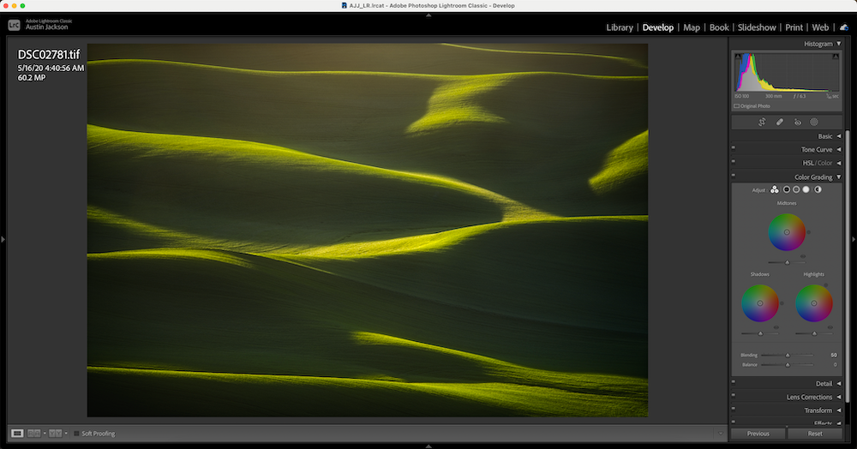The image size is (857, 449).
Task: Show the bottom filmstrip panel
Action: (428, 446)
